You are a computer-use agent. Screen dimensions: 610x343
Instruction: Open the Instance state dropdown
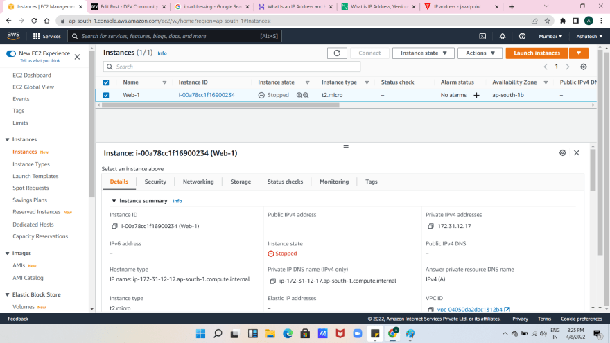coord(424,53)
